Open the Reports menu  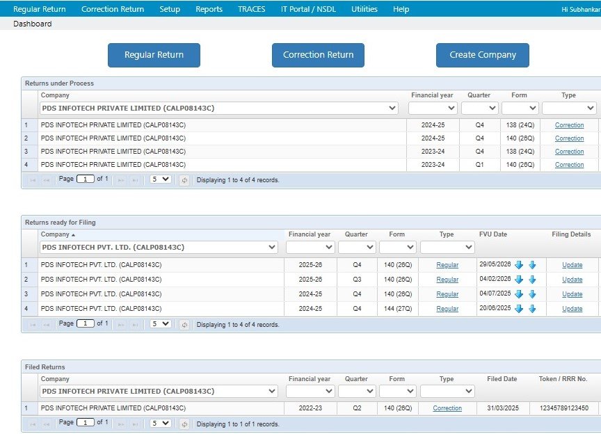(x=209, y=9)
